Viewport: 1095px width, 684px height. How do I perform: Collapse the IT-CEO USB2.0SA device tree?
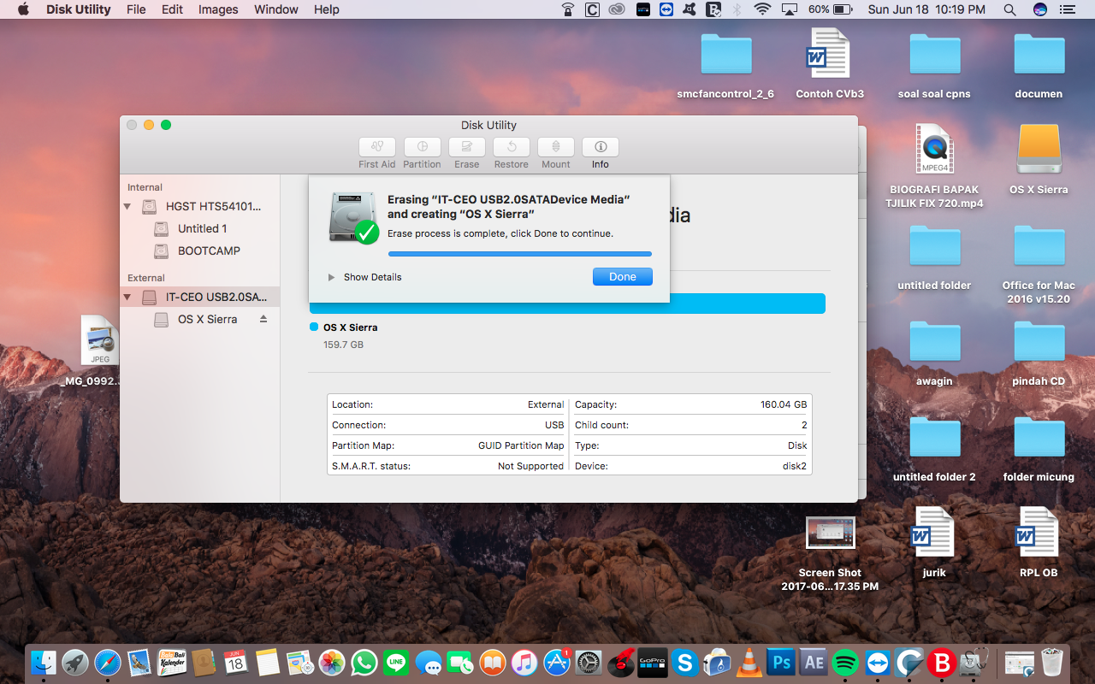(x=127, y=297)
